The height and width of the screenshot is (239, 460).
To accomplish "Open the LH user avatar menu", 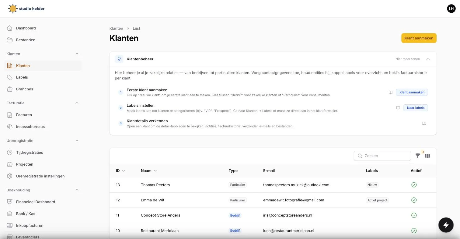I will coord(451,8).
